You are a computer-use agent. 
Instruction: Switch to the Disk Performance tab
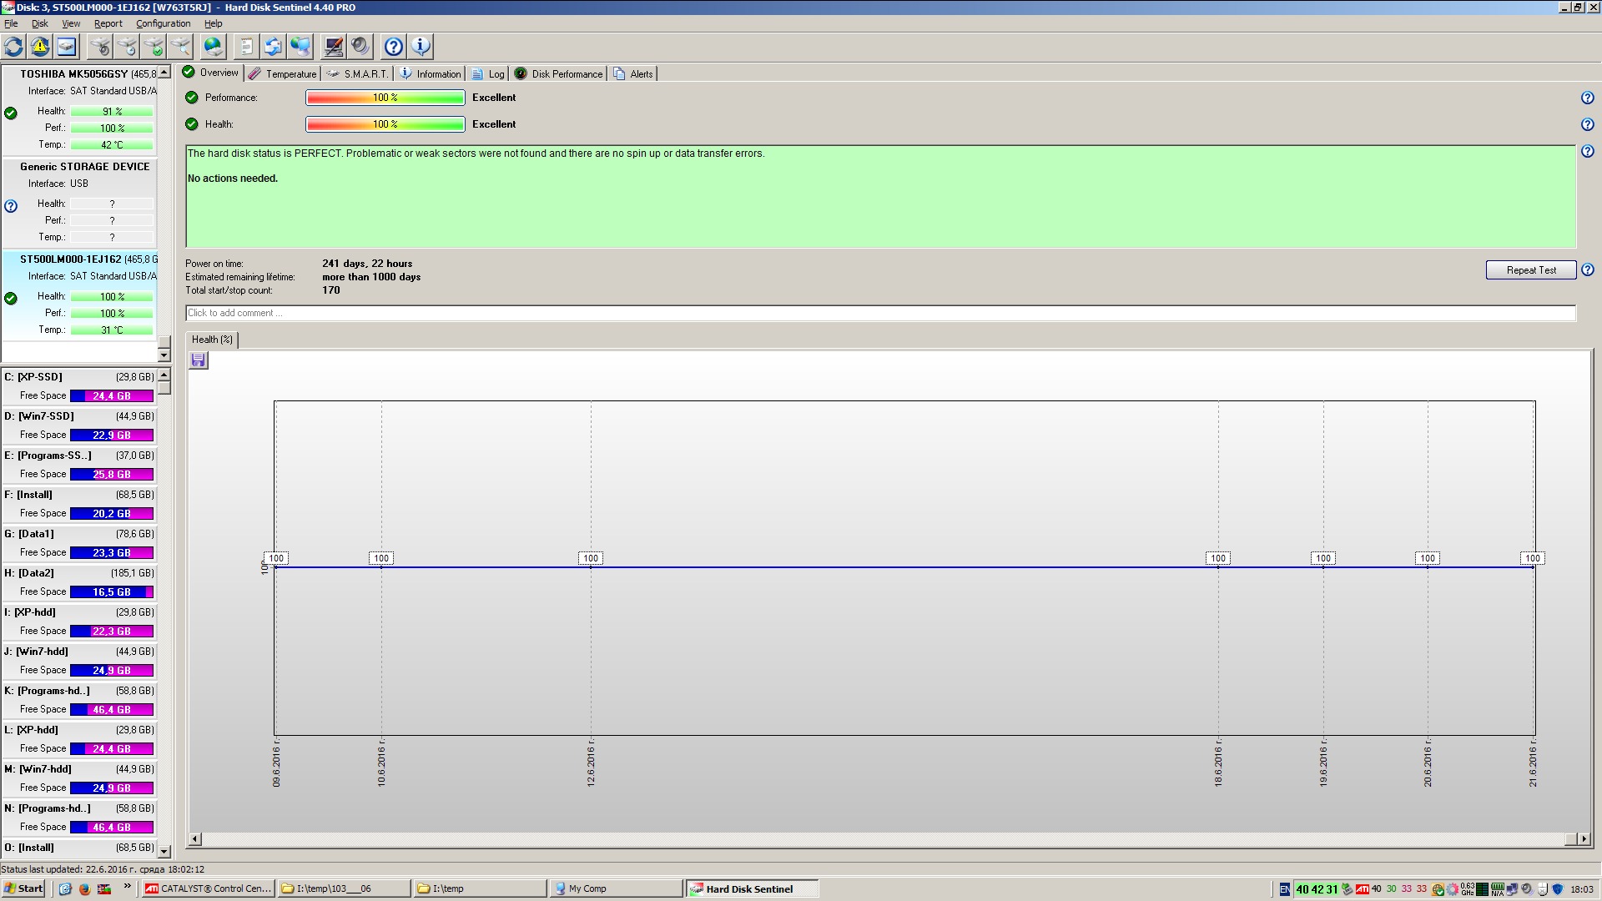(x=558, y=73)
